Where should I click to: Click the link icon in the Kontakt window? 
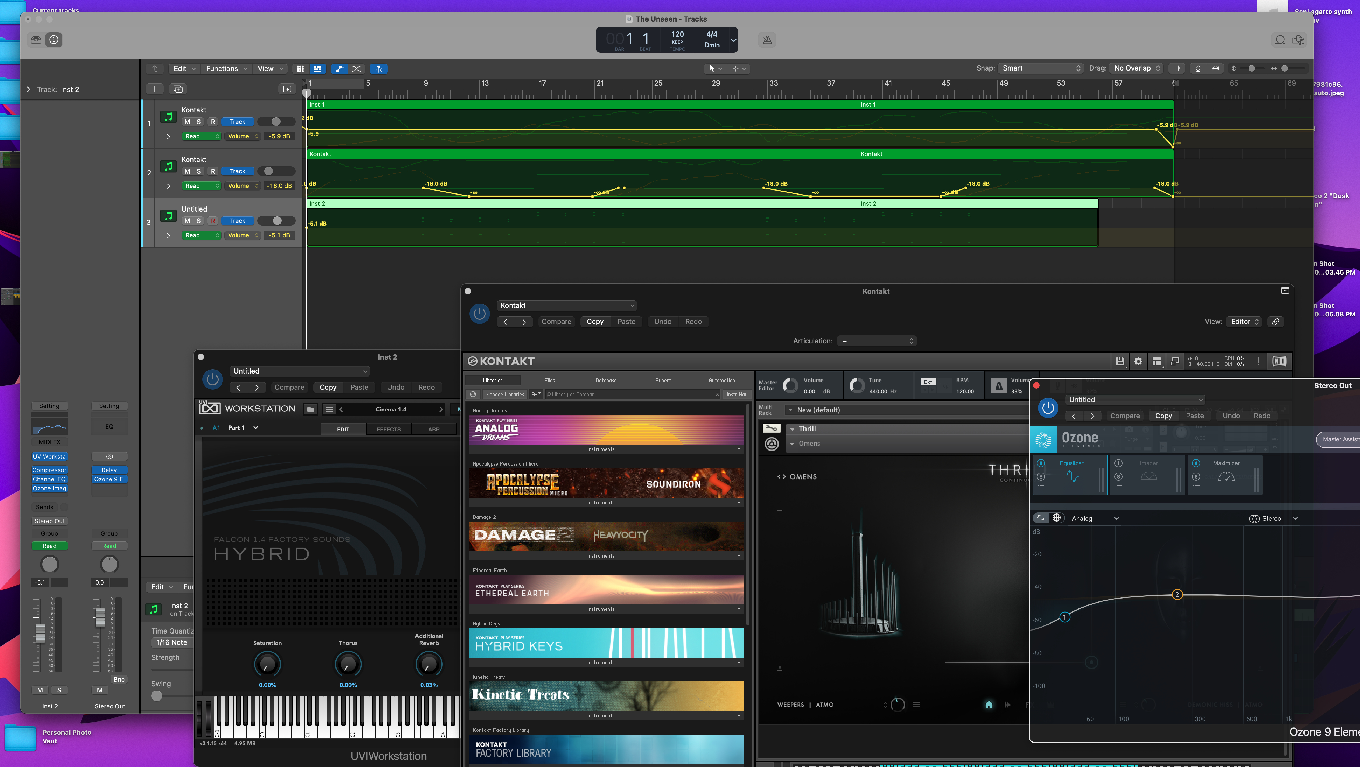point(1275,322)
